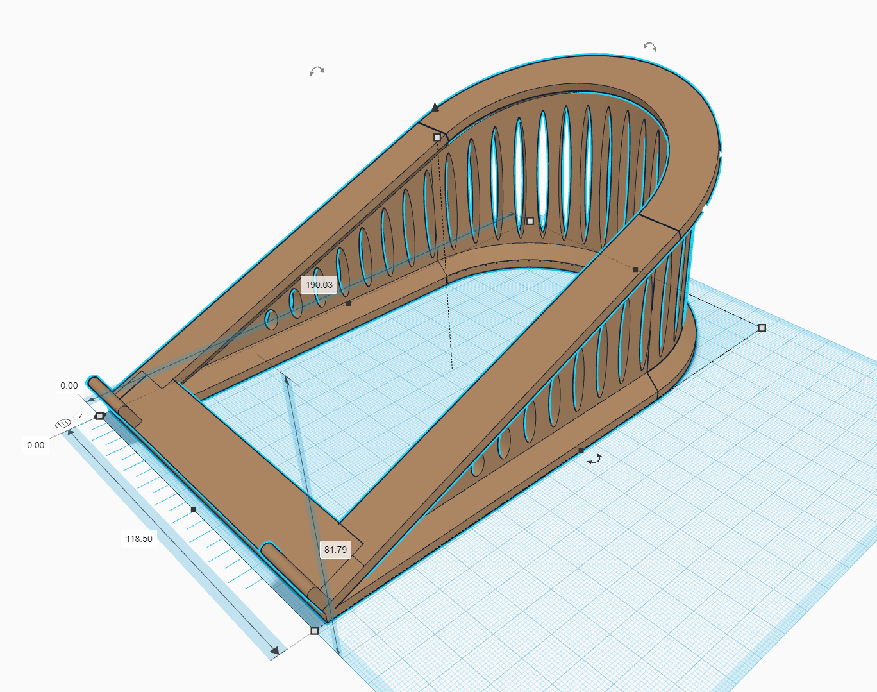Click the white handle at the bottom selection corner
Viewport: 877px width, 692px height.
[314, 632]
